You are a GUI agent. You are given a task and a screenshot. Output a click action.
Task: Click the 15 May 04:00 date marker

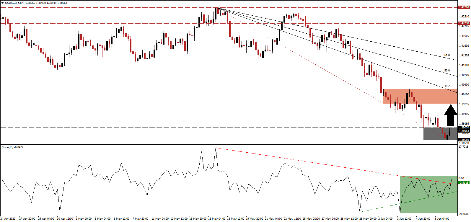pos(218,219)
